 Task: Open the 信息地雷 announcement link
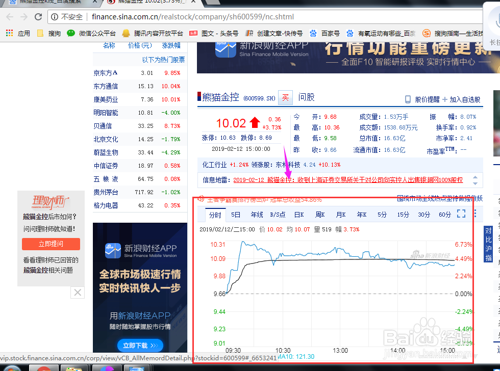[348, 180]
